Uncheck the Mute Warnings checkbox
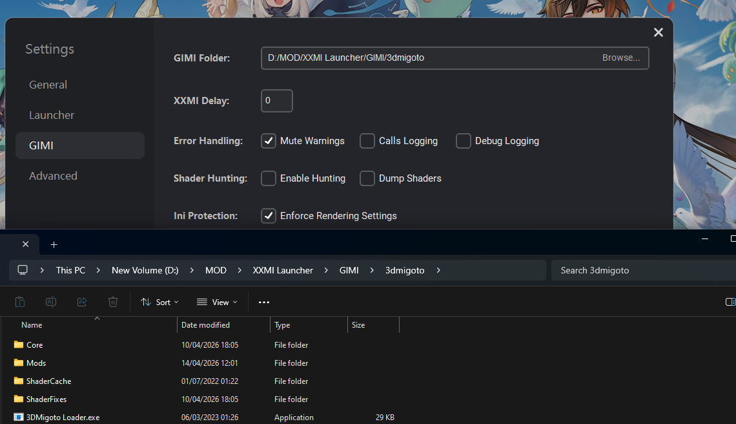736x424 pixels. 269,141
